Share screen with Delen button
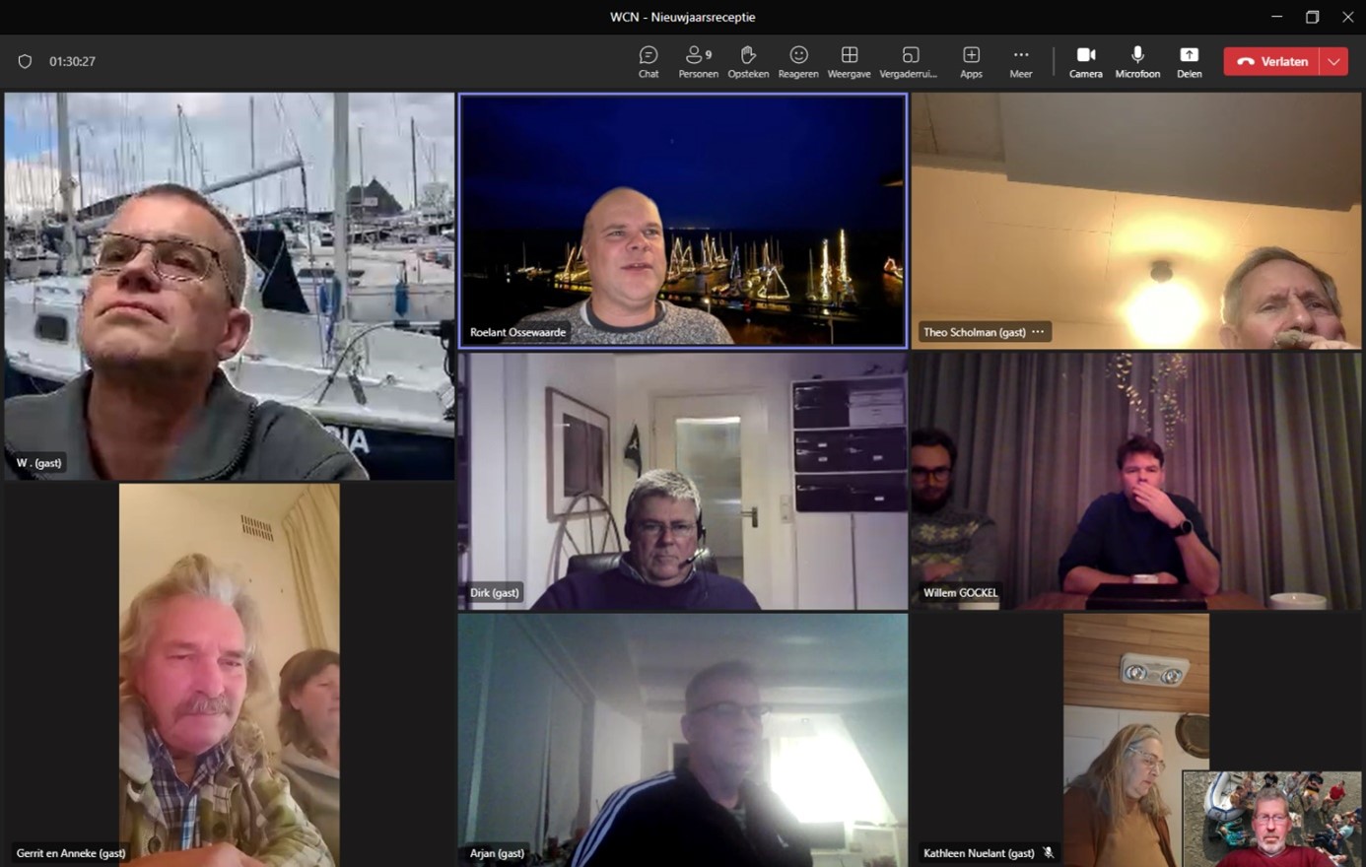This screenshot has height=867, width=1366. (x=1189, y=61)
